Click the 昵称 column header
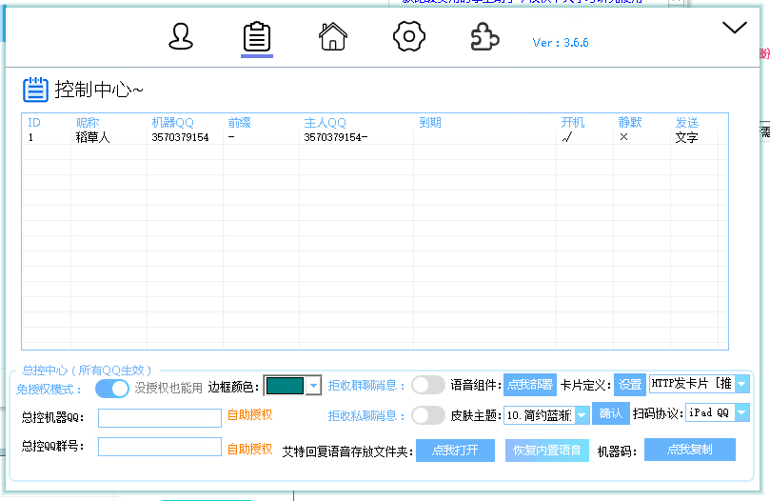 [88, 123]
